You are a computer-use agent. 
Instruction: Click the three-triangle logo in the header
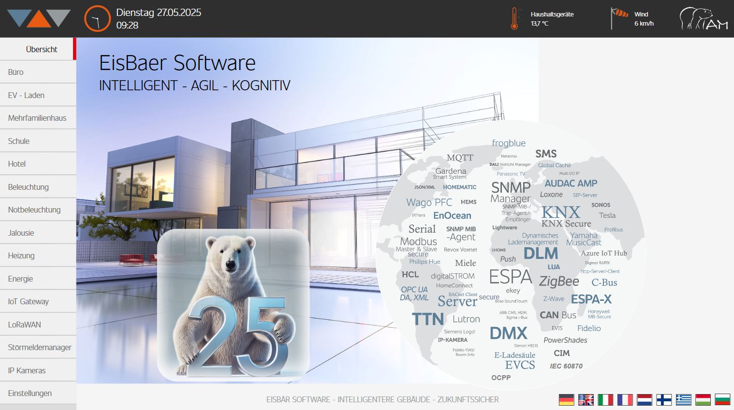coord(39,18)
